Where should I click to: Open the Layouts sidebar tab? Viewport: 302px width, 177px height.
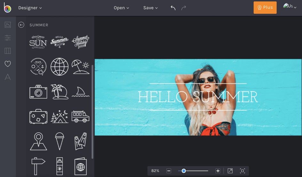pyautogui.click(x=8, y=51)
